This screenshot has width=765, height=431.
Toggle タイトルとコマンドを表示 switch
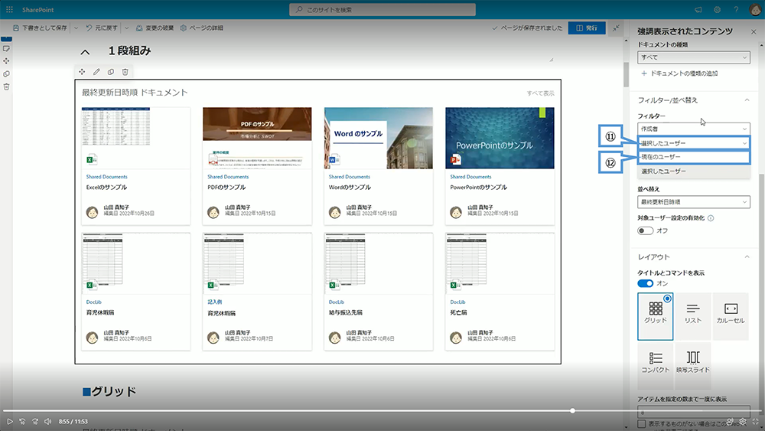click(645, 283)
